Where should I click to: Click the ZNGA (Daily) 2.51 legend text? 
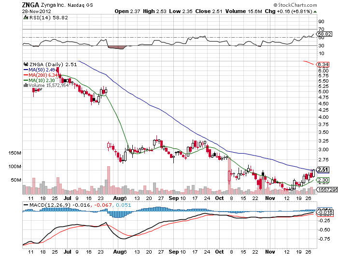pos(53,64)
